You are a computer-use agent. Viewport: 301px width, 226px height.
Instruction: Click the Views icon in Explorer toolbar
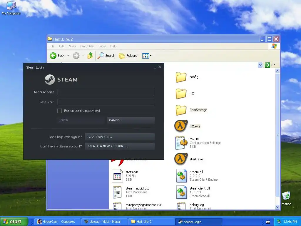[146, 56]
